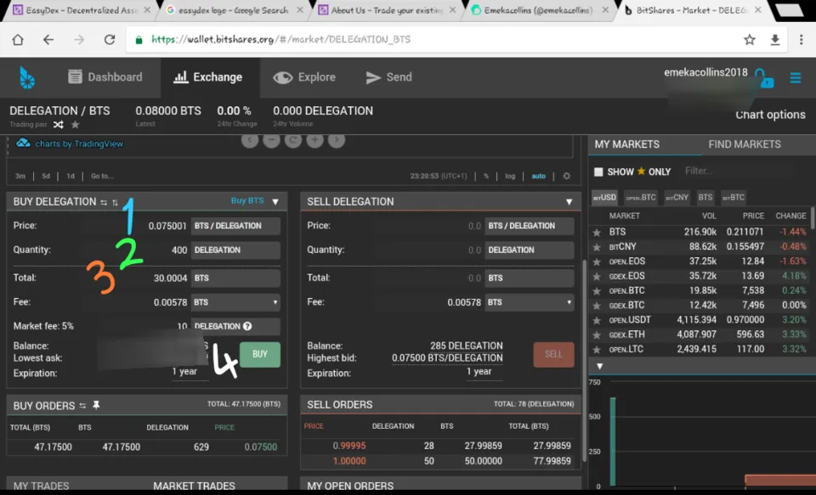Star the OPEN.EOS market row
The image size is (816, 495).
click(x=597, y=262)
